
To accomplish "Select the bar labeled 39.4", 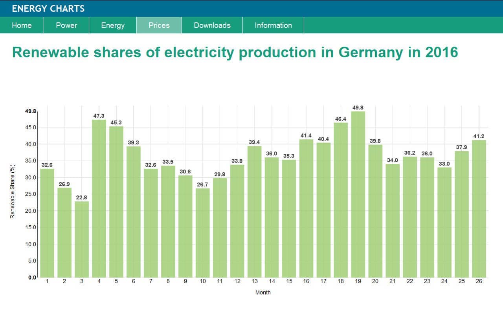I will pos(254,212).
